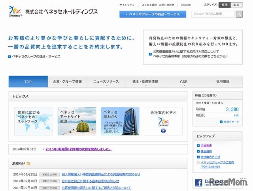Click arrow icon beside 決算発表 link
Image resolution: width=253 pixels, height=191 pixels.
(x=198, y=146)
